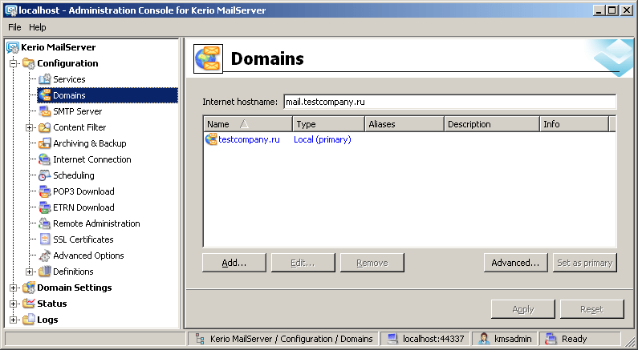Click the kmsadmin status bar text
638x350 pixels.
[x=513, y=339]
